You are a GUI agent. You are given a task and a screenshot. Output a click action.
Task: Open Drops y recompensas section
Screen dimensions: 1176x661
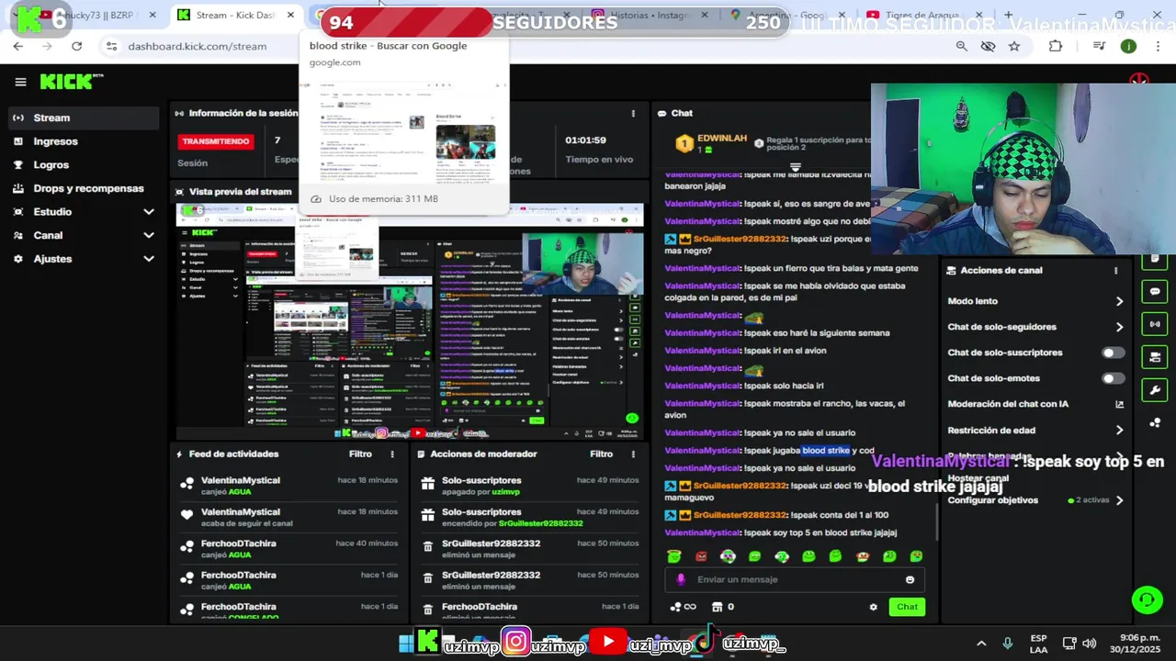click(x=83, y=188)
